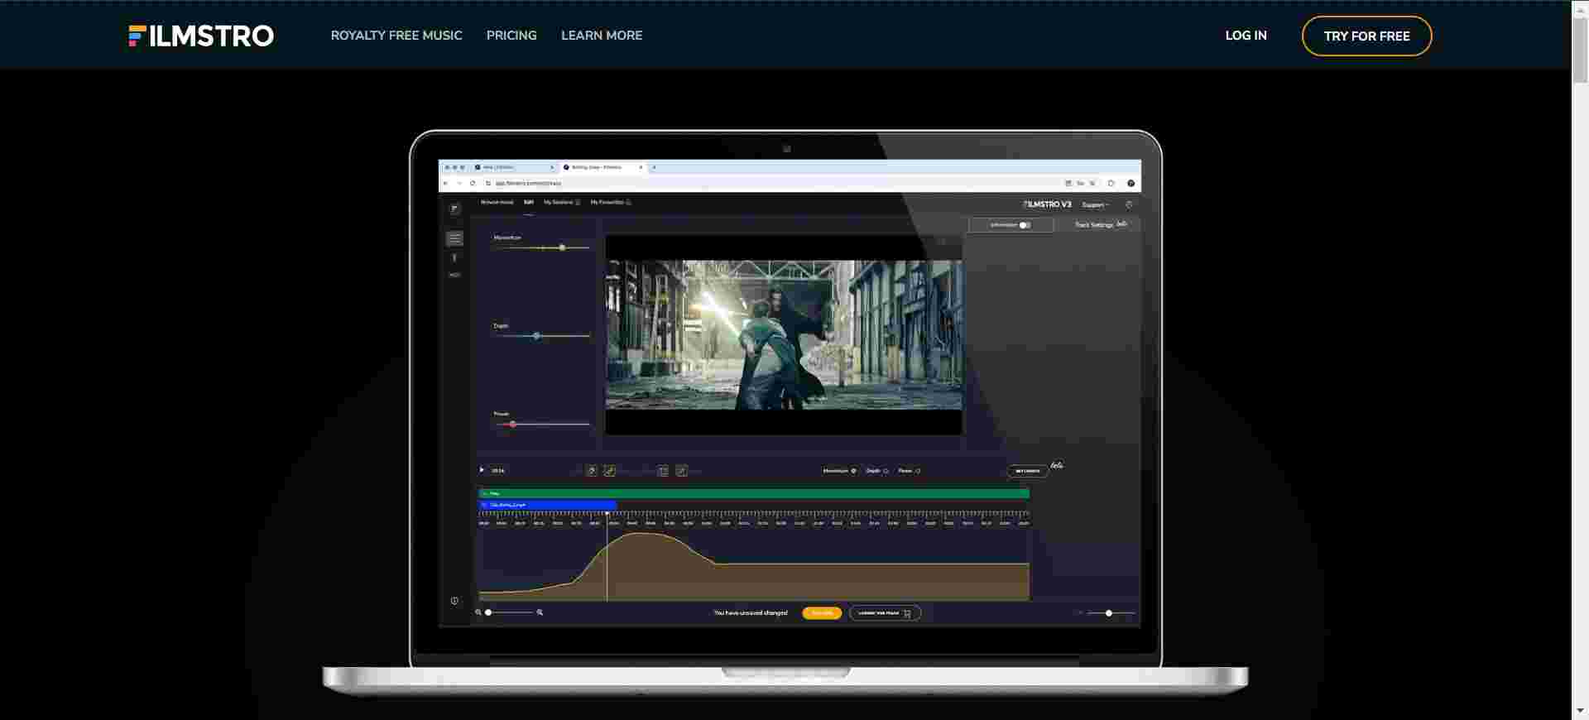
Task: Click the vertical scrollbar thumb
Action: click(1580, 50)
